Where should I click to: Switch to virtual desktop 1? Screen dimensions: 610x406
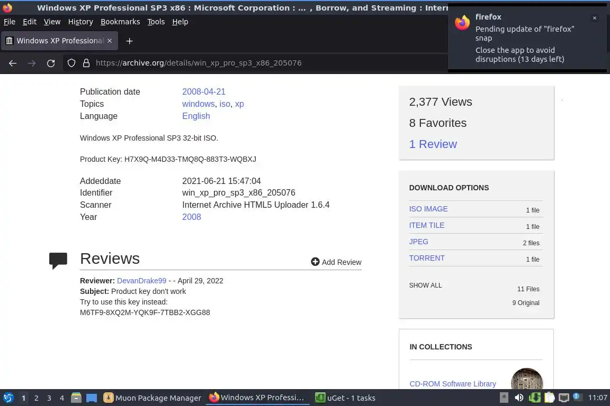click(x=24, y=398)
